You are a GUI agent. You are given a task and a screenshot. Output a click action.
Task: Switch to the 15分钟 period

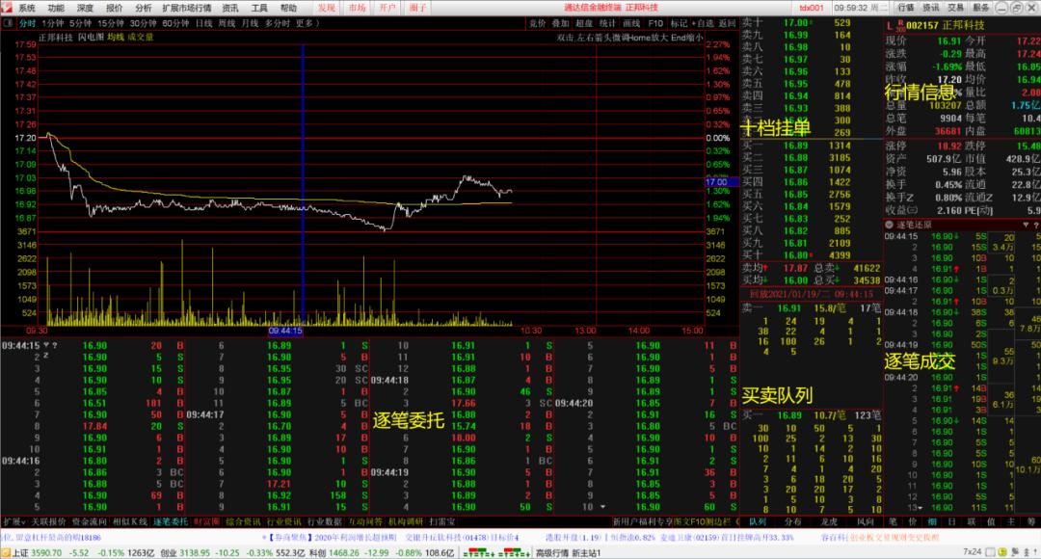tap(111, 23)
